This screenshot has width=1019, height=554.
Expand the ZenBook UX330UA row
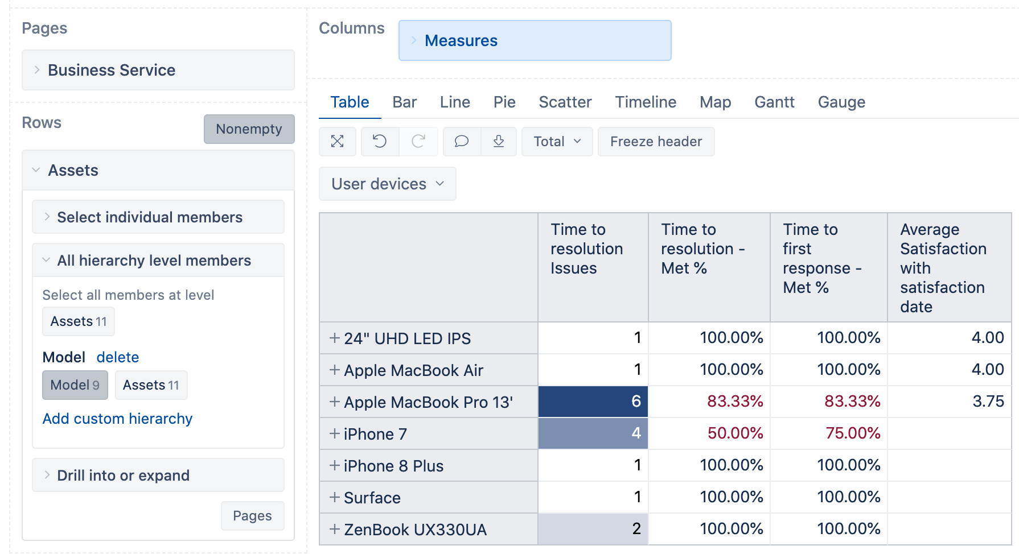click(x=335, y=529)
